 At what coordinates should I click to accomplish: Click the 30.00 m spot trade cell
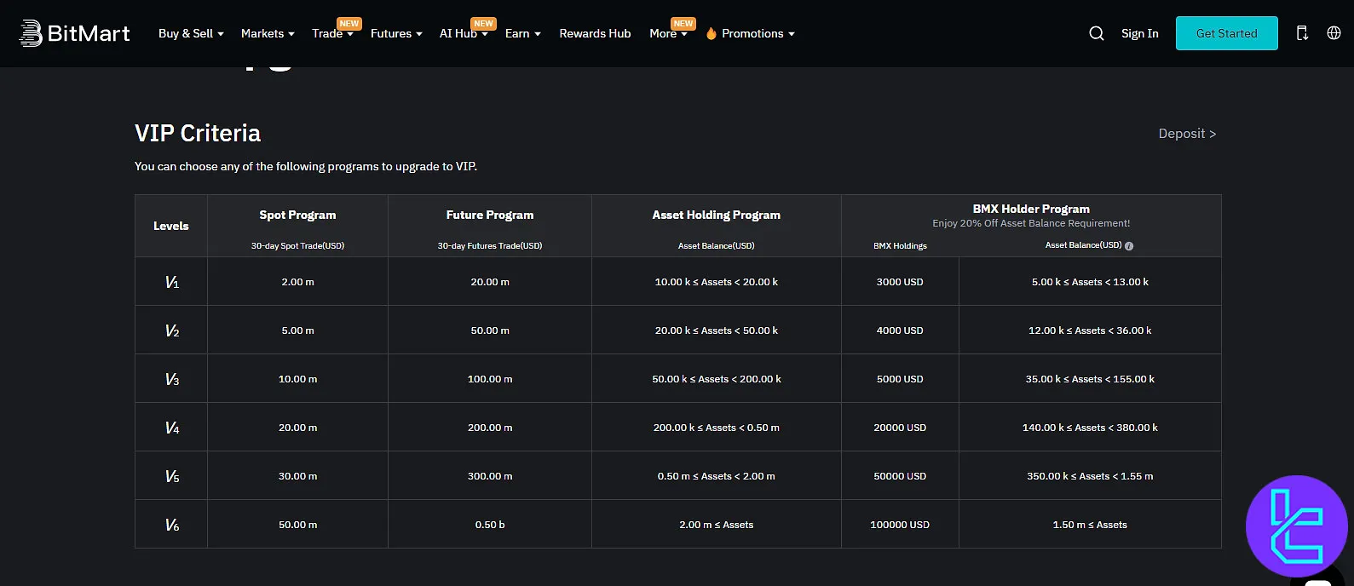point(297,476)
